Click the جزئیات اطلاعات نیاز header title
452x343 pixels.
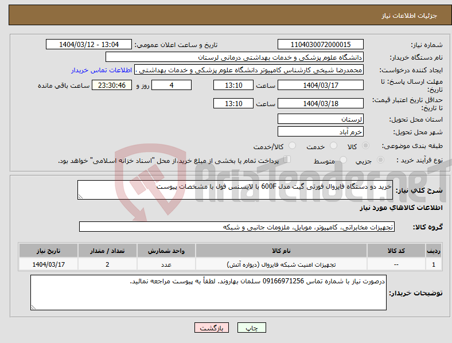(410, 15)
